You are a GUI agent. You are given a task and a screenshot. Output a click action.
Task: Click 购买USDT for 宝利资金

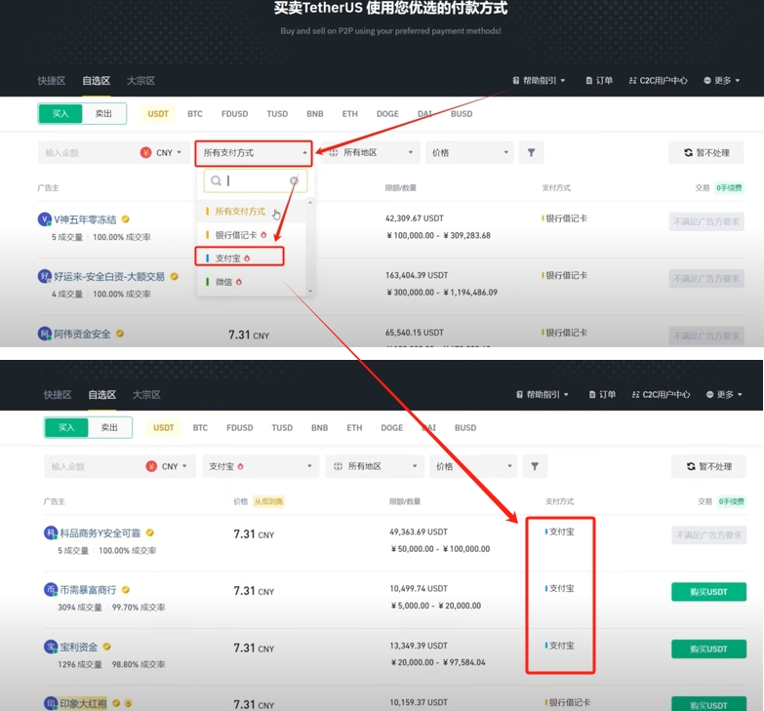(708, 649)
